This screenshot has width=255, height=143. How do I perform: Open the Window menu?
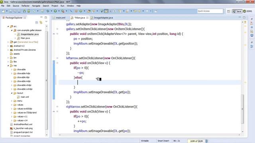[x=70, y=6]
